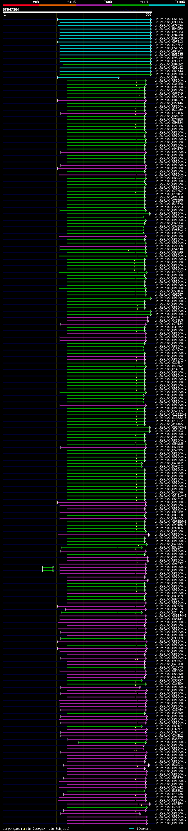Select the UniRef100_Q9SU81 label
188x831 pixels.
(169, 61)
